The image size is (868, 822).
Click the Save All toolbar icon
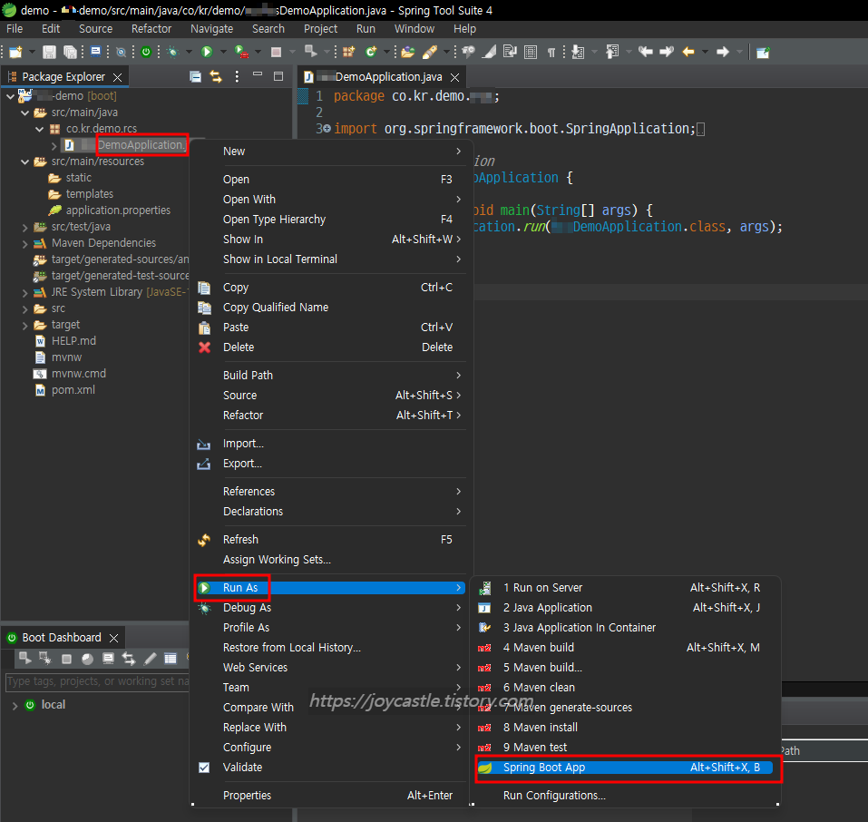click(70, 52)
